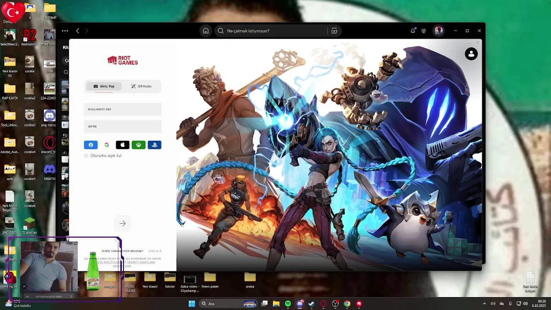
Task: Open microphone tray icon
Action: click(x=510, y=304)
